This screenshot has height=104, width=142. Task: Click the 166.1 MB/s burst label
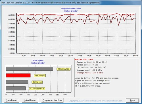pos(40,76)
